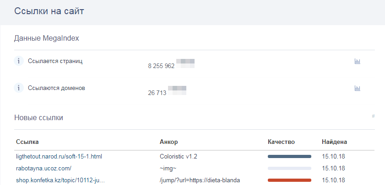
Task: Sort by 'Анкор' column header
Action: 168,142
